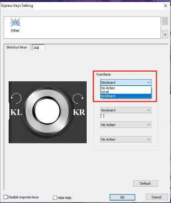The width and height of the screenshot is (171, 203).
Task: Click the plus button to add application
Action: 165,34
